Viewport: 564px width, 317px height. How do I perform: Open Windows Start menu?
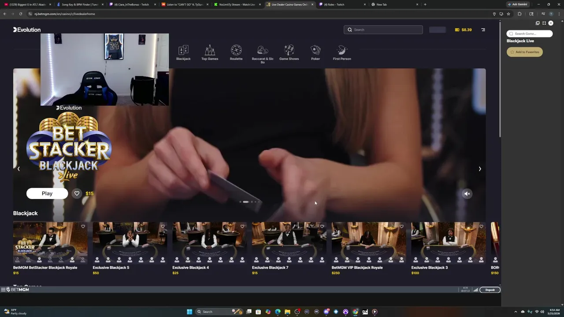pyautogui.click(x=189, y=312)
